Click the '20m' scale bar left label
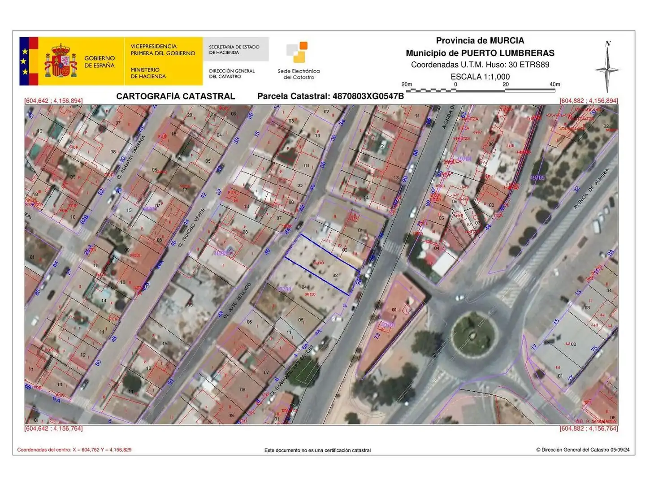The width and height of the screenshot is (667, 484). pyautogui.click(x=407, y=84)
